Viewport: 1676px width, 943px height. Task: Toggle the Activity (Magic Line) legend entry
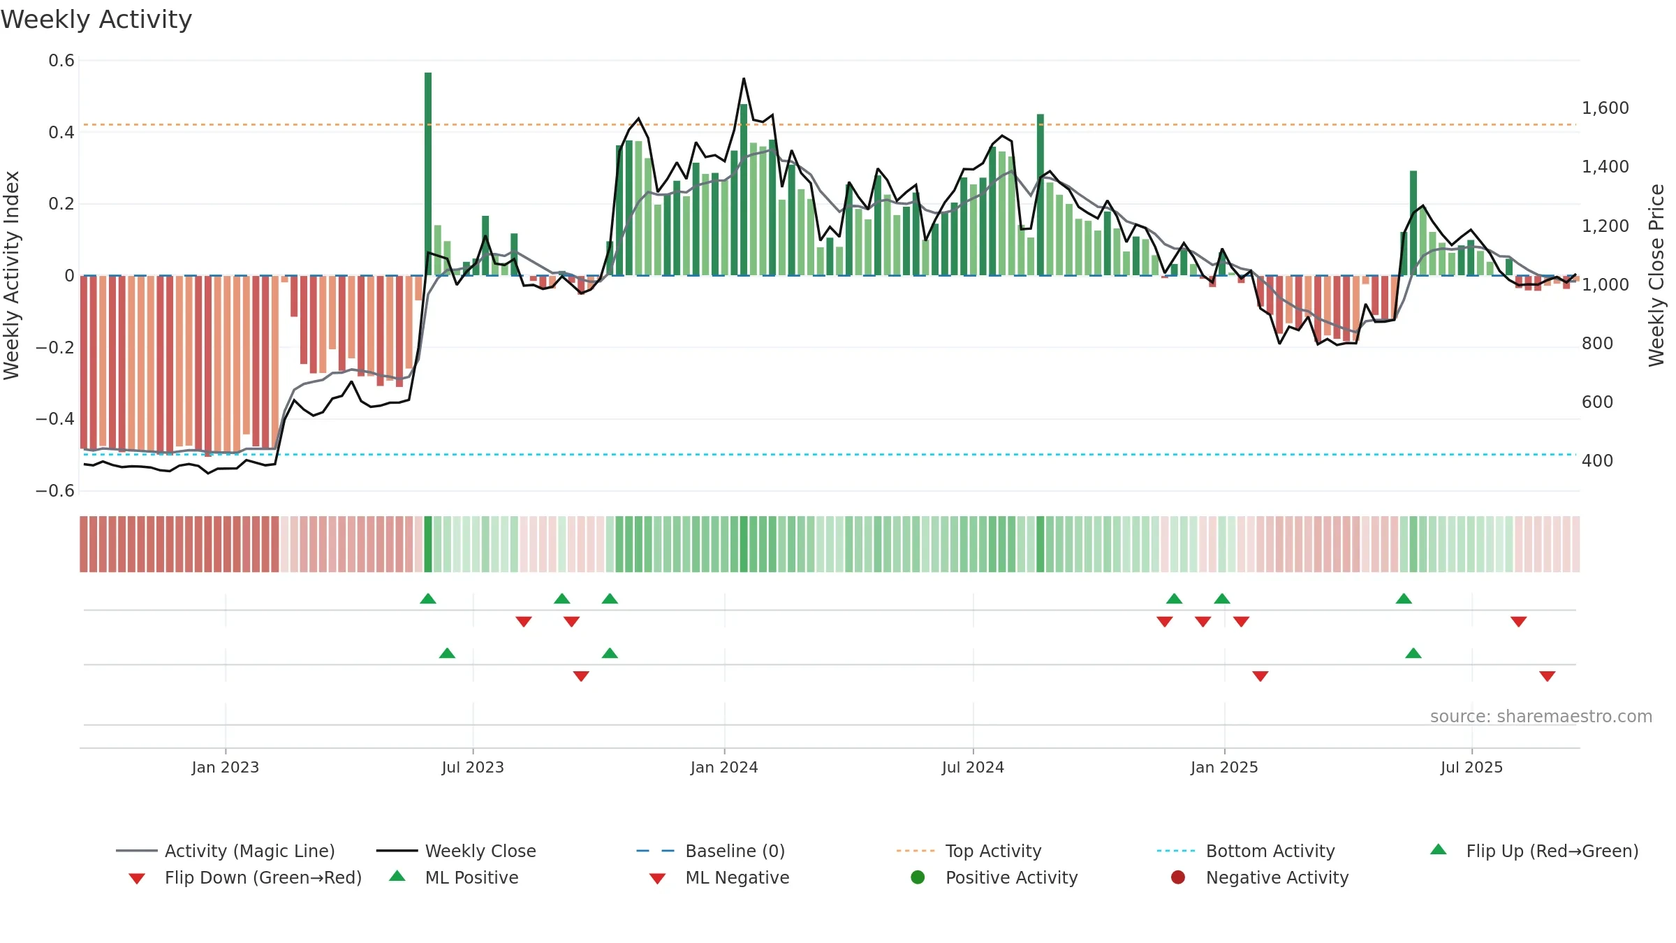226,851
